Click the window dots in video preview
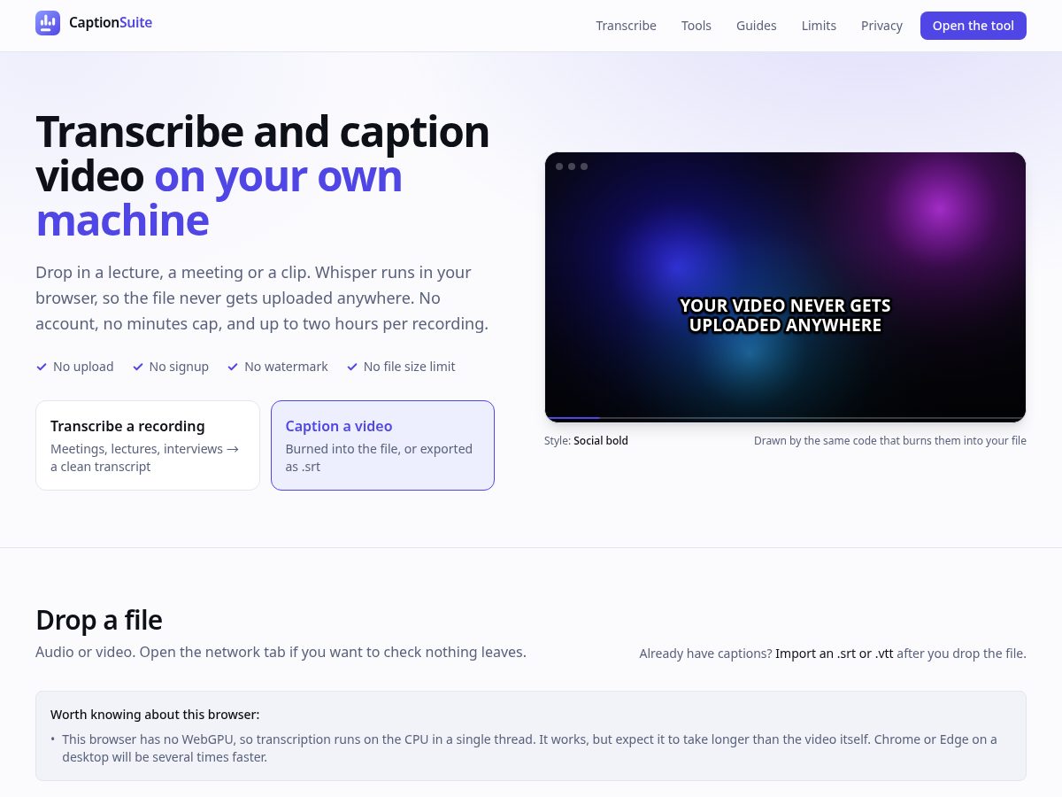Screen dimensions: 1062x797 click(x=572, y=166)
